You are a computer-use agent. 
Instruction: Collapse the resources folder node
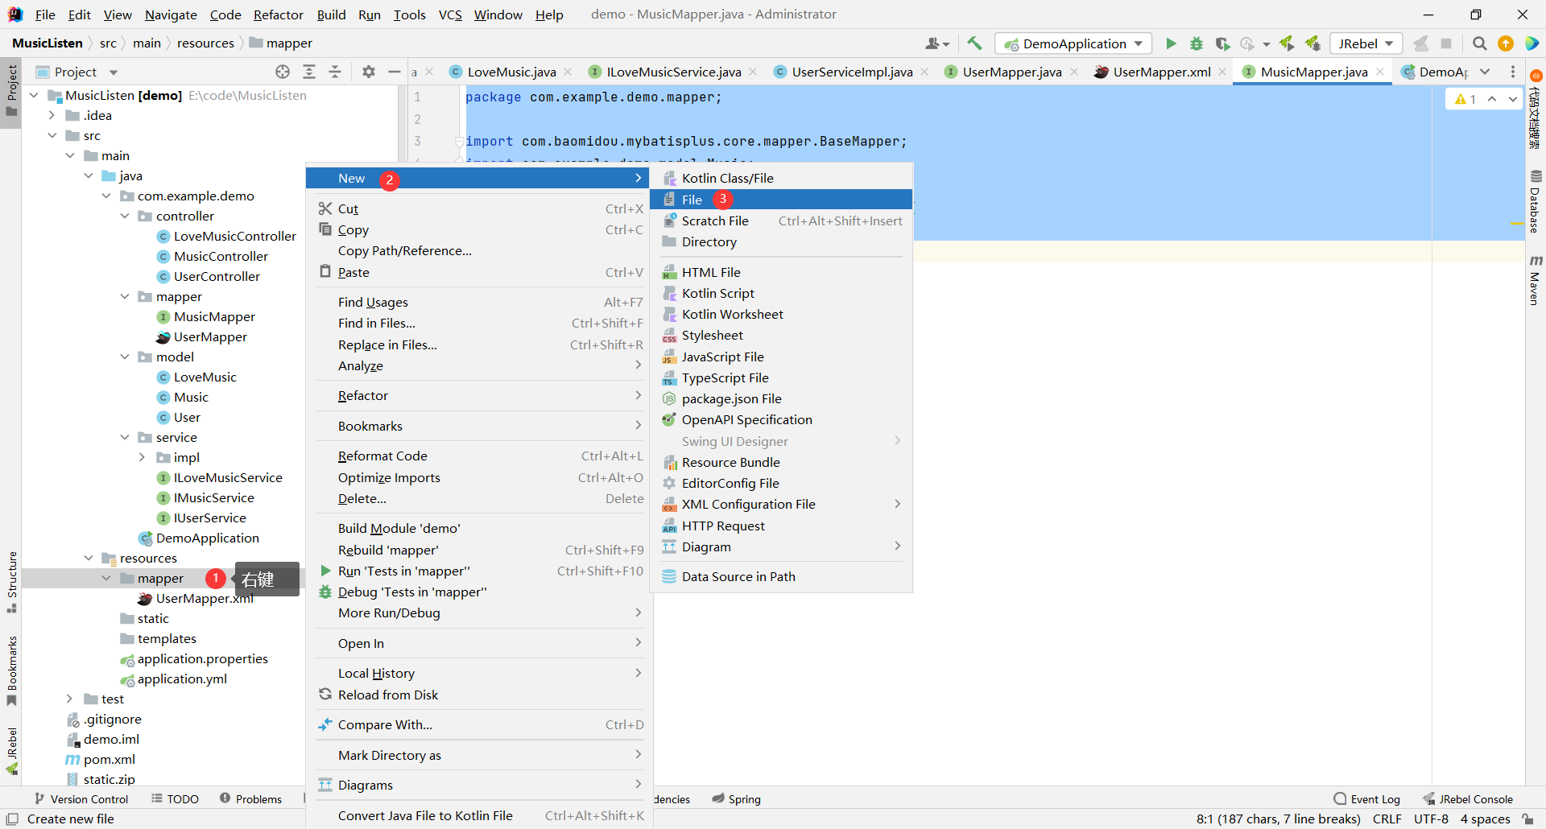[x=89, y=558]
